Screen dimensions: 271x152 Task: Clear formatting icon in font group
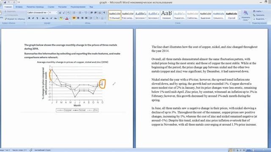[x=69, y=13]
